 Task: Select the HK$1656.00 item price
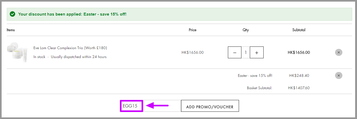click(x=193, y=52)
